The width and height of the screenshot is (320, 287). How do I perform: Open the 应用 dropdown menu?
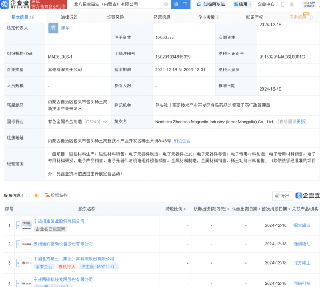click(x=243, y=4)
